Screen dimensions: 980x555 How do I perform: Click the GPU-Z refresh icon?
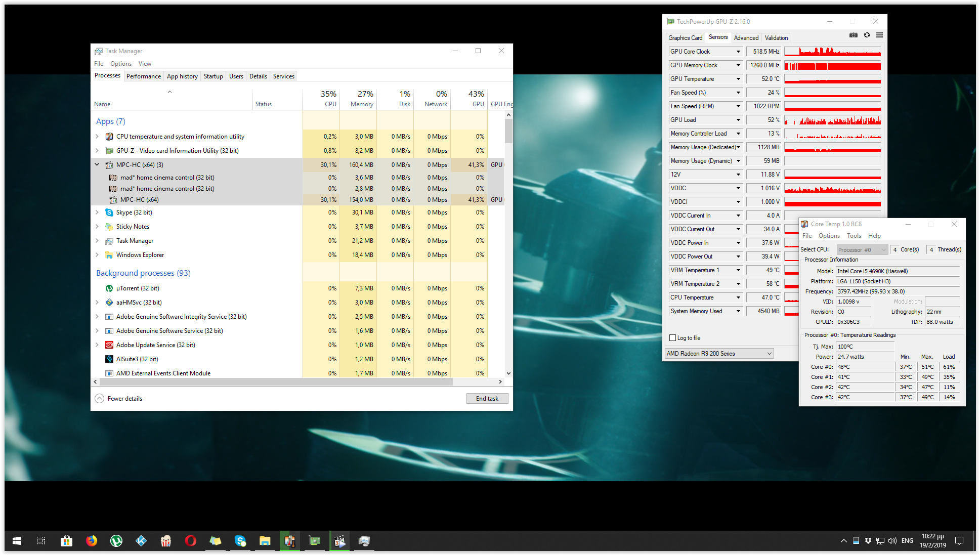867,35
